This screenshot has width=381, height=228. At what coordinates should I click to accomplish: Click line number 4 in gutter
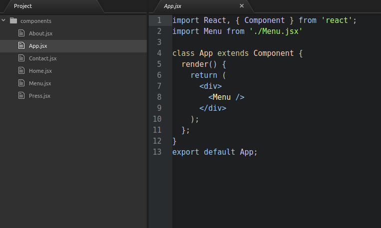click(x=159, y=53)
